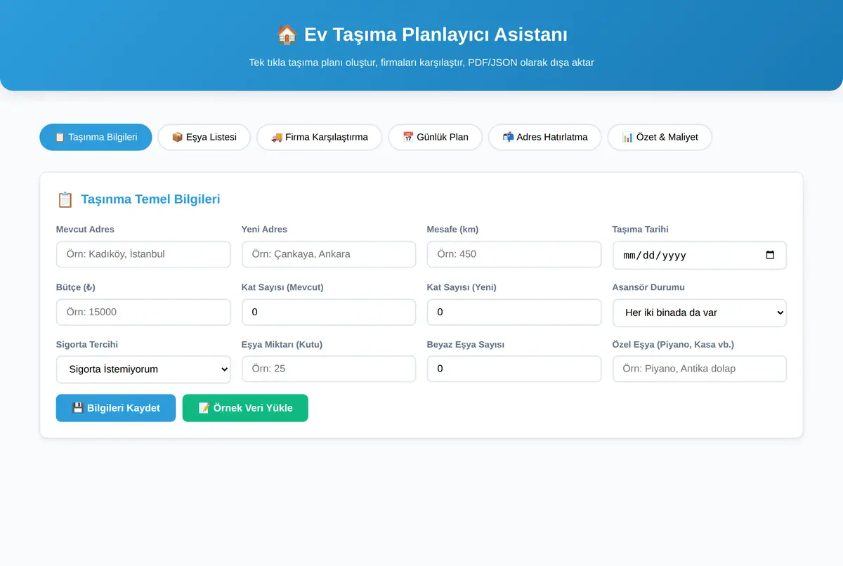Click the Asansör Durumu label
The height and width of the screenshot is (566, 843).
click(x=648, y=287)
